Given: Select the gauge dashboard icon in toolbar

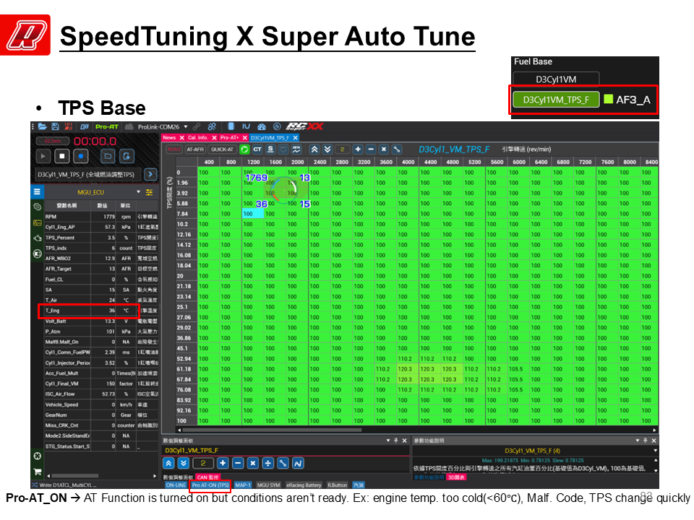Looking at the screenshot, I should click(x=262, y=126).
